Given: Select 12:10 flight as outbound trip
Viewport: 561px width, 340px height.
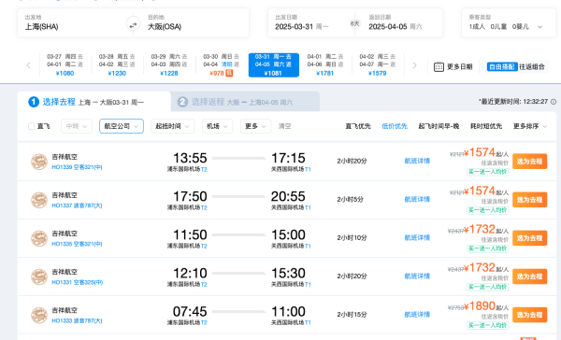Looking at the screenshot, I should click(529, 276).
